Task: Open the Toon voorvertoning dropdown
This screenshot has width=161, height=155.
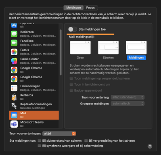Action: [128, 97]
